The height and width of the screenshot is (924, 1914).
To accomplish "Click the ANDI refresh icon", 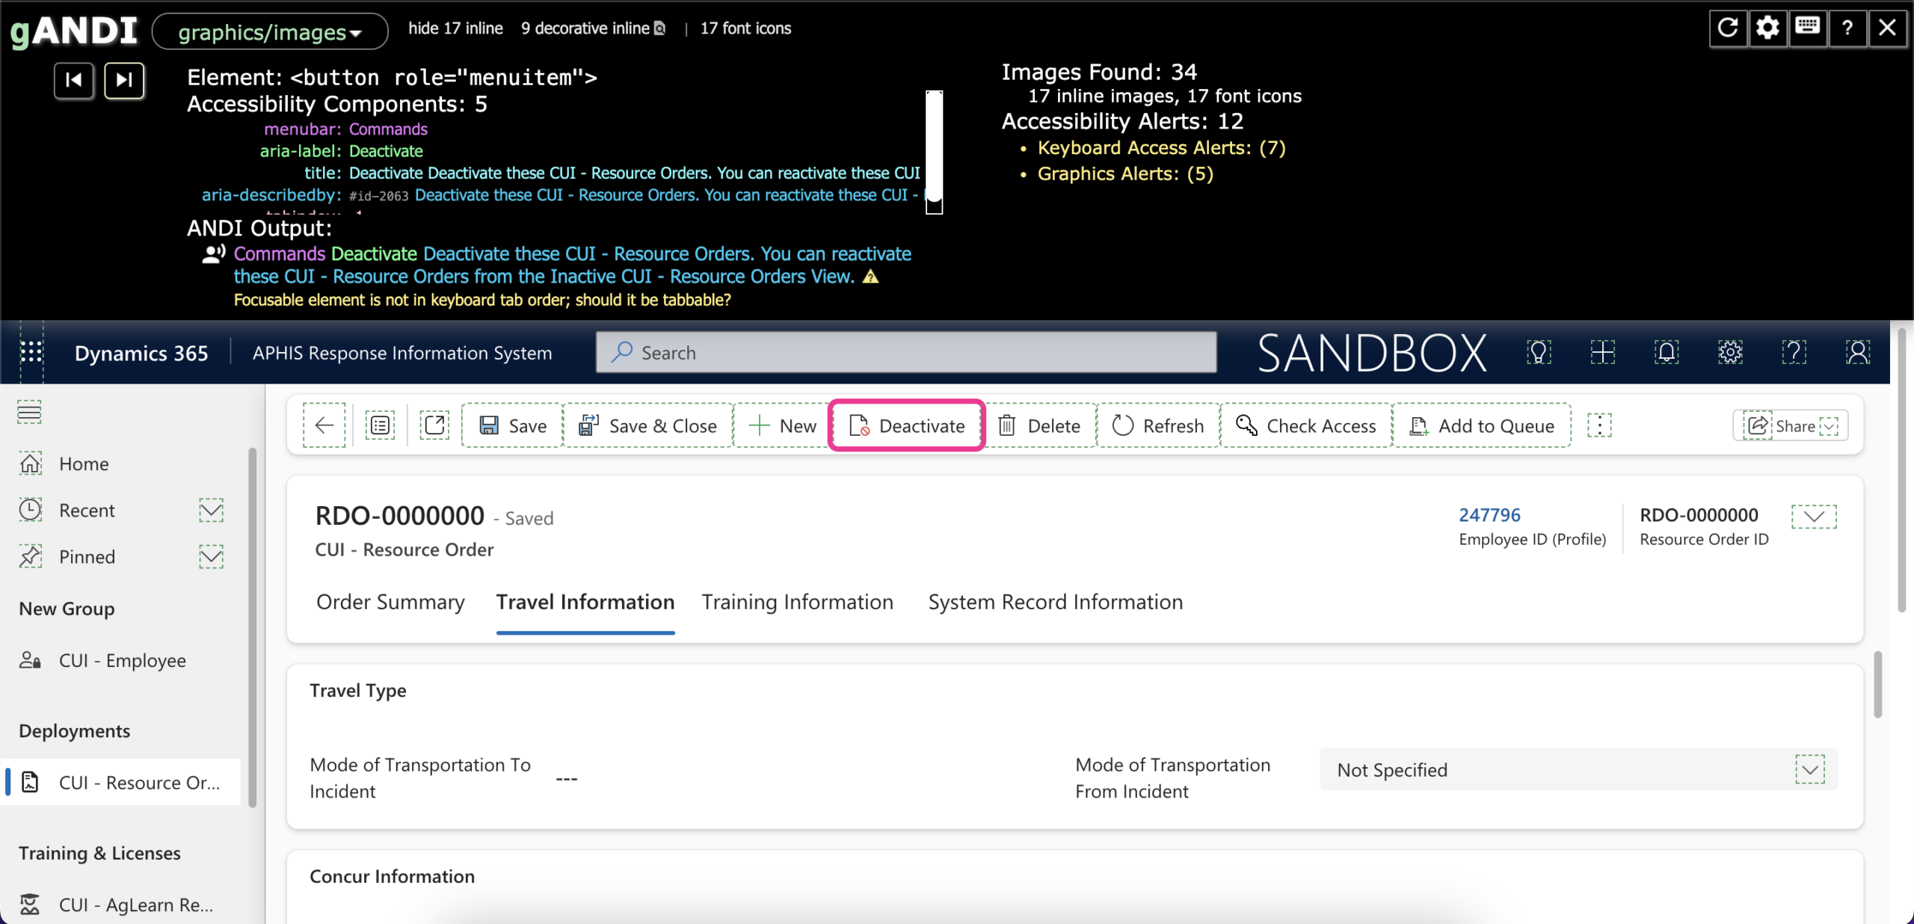I will 1728,28.
